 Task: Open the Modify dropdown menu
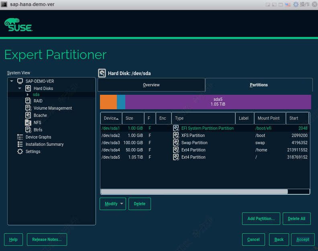coord(113,204)
